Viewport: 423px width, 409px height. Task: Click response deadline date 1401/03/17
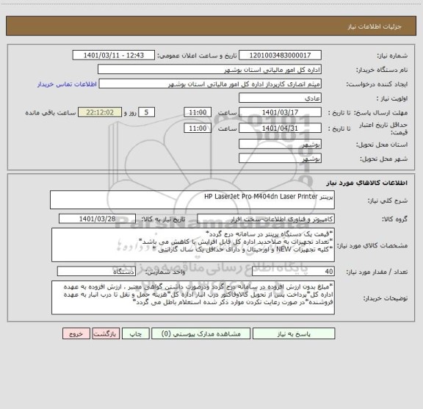point(280,112)
